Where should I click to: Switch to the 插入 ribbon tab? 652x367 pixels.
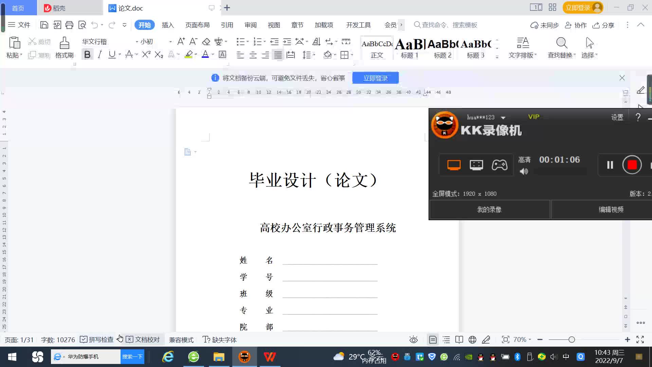click(168, 25)
